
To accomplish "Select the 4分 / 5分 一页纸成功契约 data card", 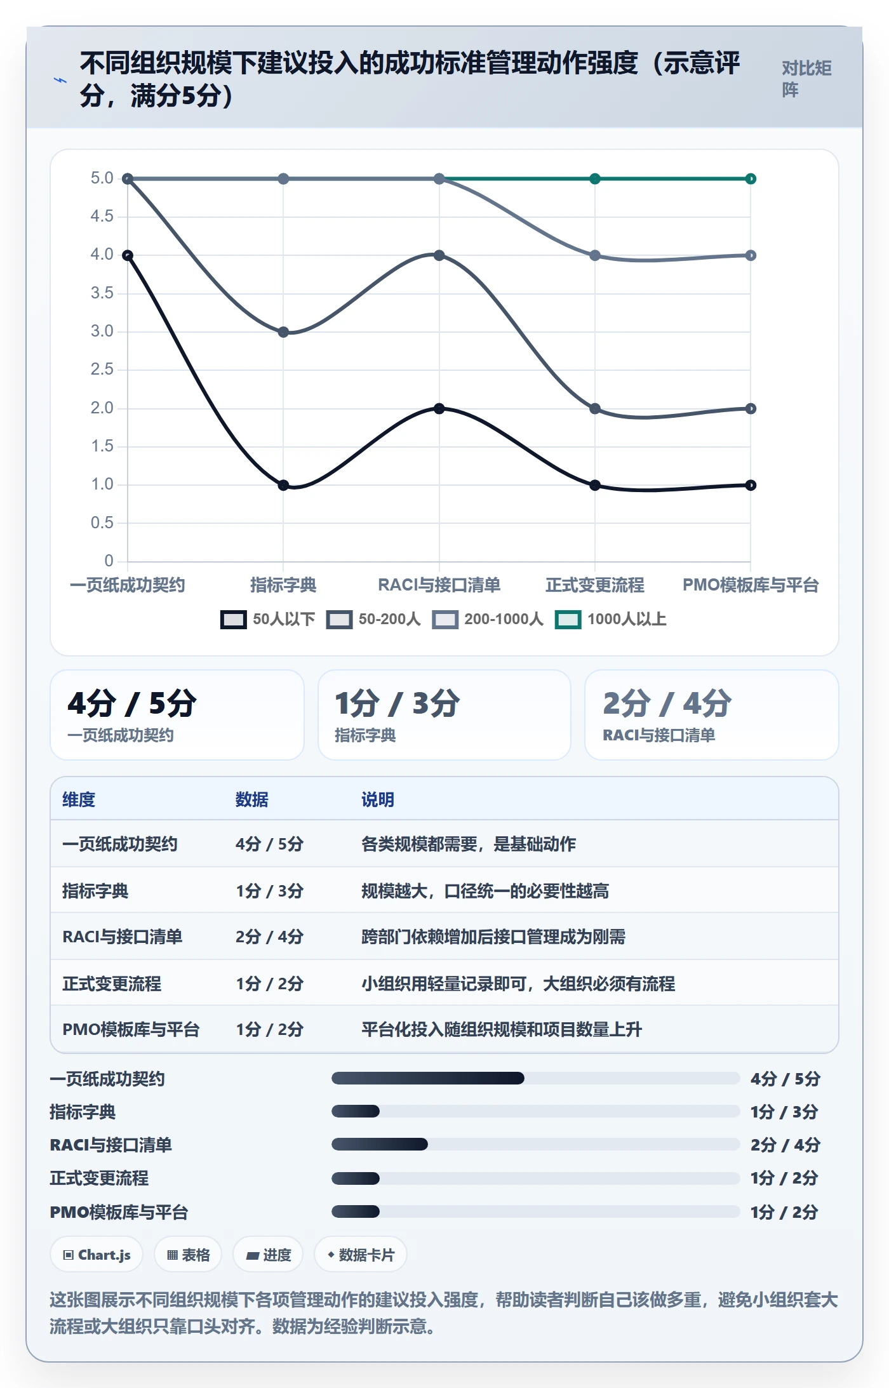I will pyautogui.click(x=177, y=715).
